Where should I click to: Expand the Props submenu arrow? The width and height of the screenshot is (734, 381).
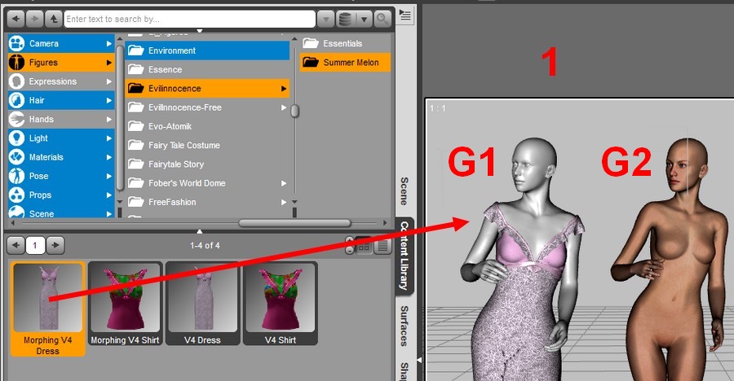pos(108,195)
